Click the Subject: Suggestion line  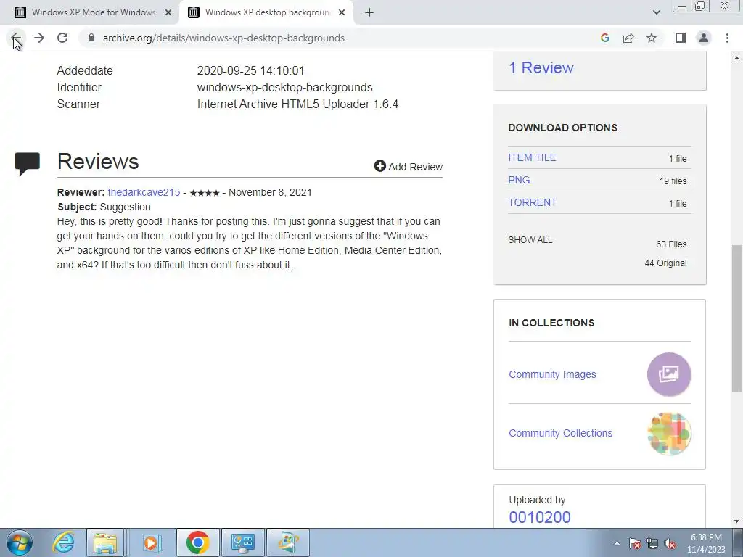[104, 207]
